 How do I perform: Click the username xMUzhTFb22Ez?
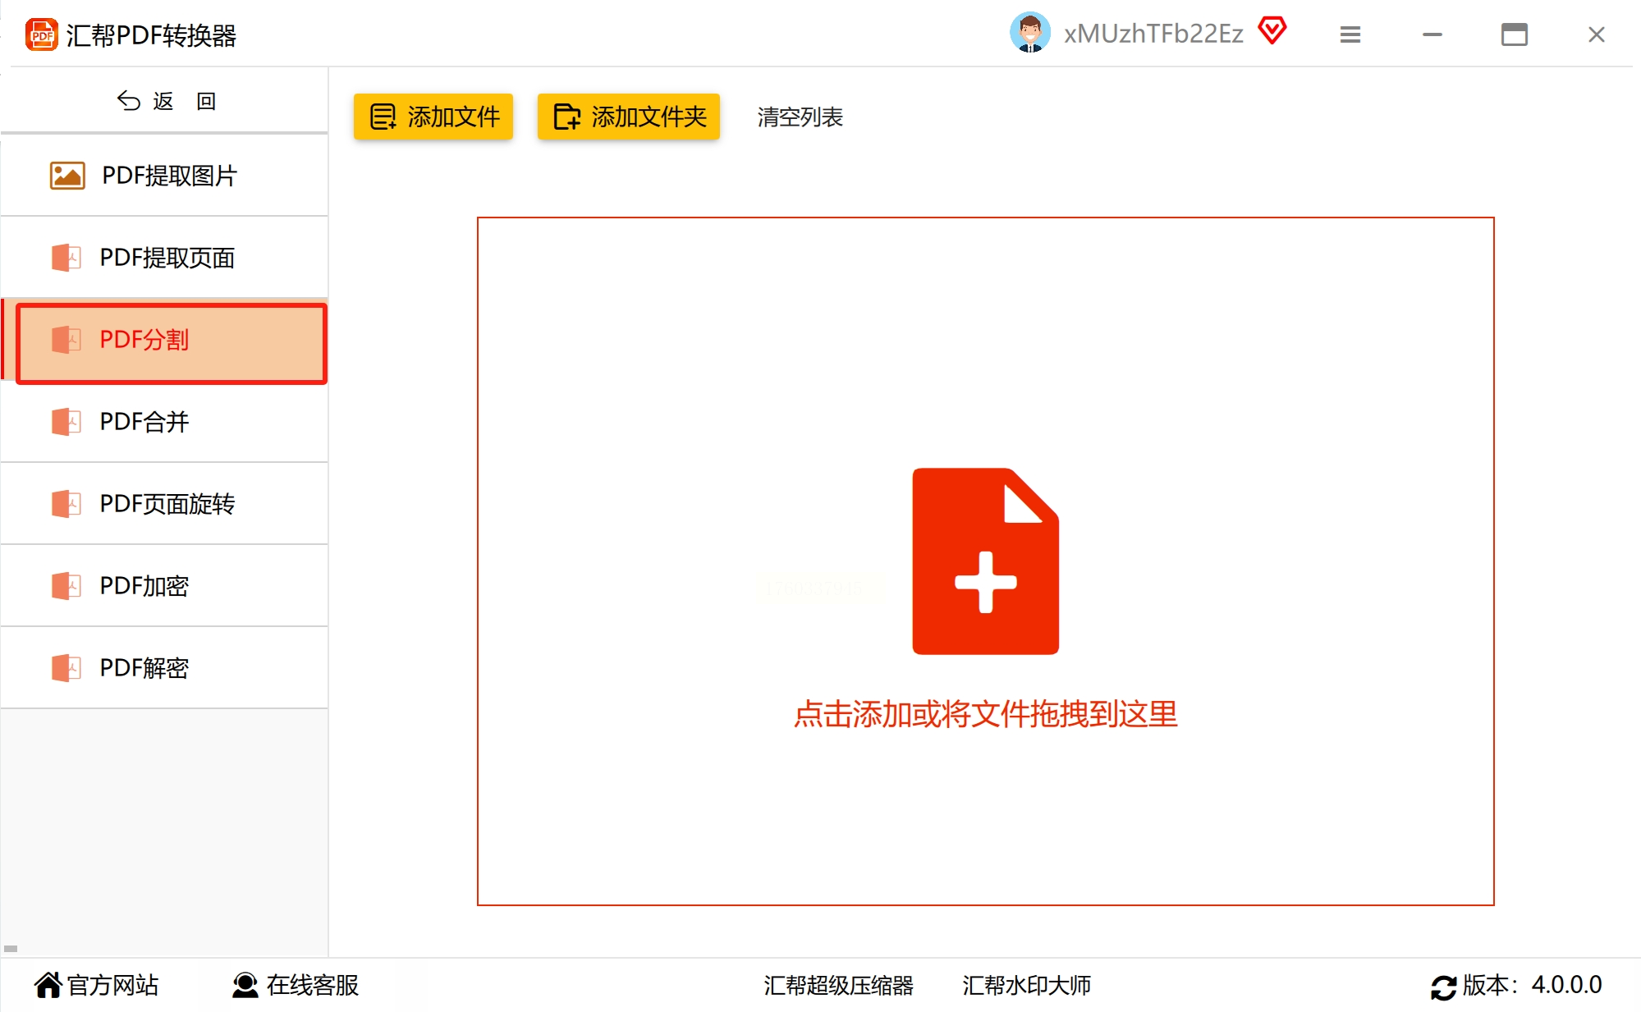tap(1153, 34)
